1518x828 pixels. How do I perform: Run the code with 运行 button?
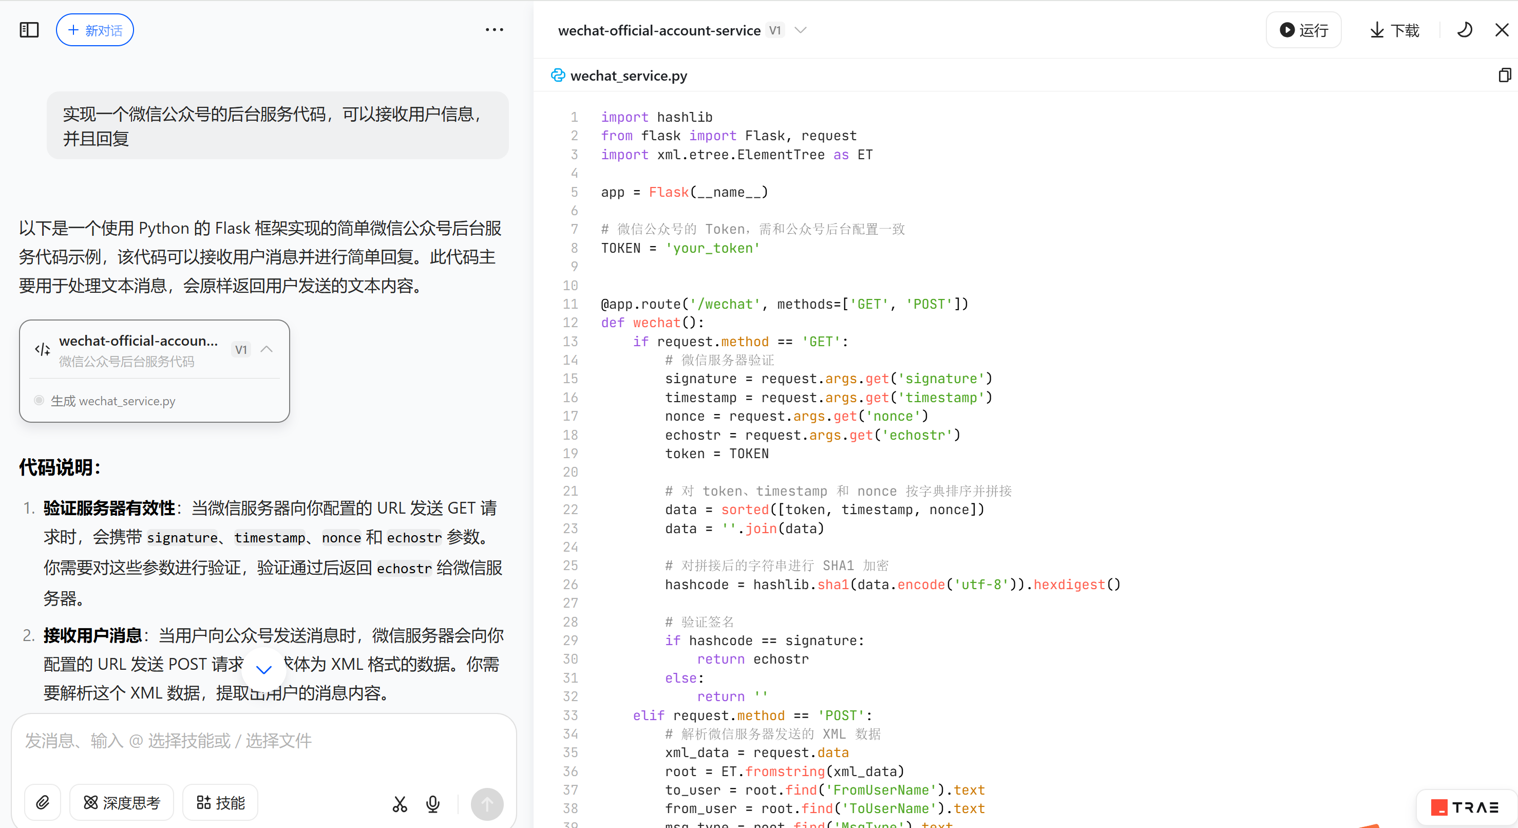pyautogui.click(x=1303, y=30)
